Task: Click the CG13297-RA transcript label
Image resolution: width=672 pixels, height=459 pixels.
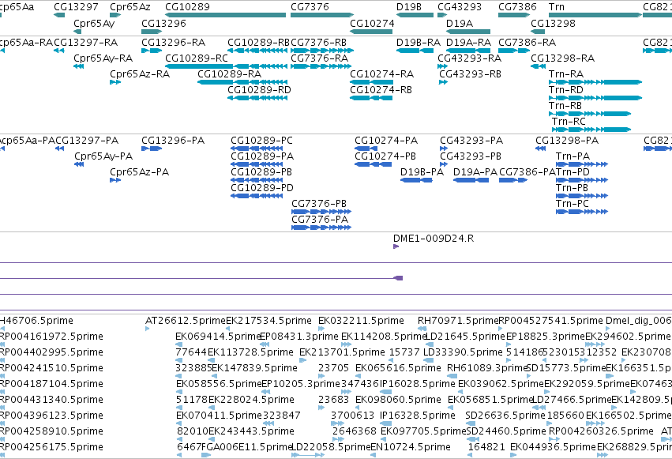Action: [86, 43]
